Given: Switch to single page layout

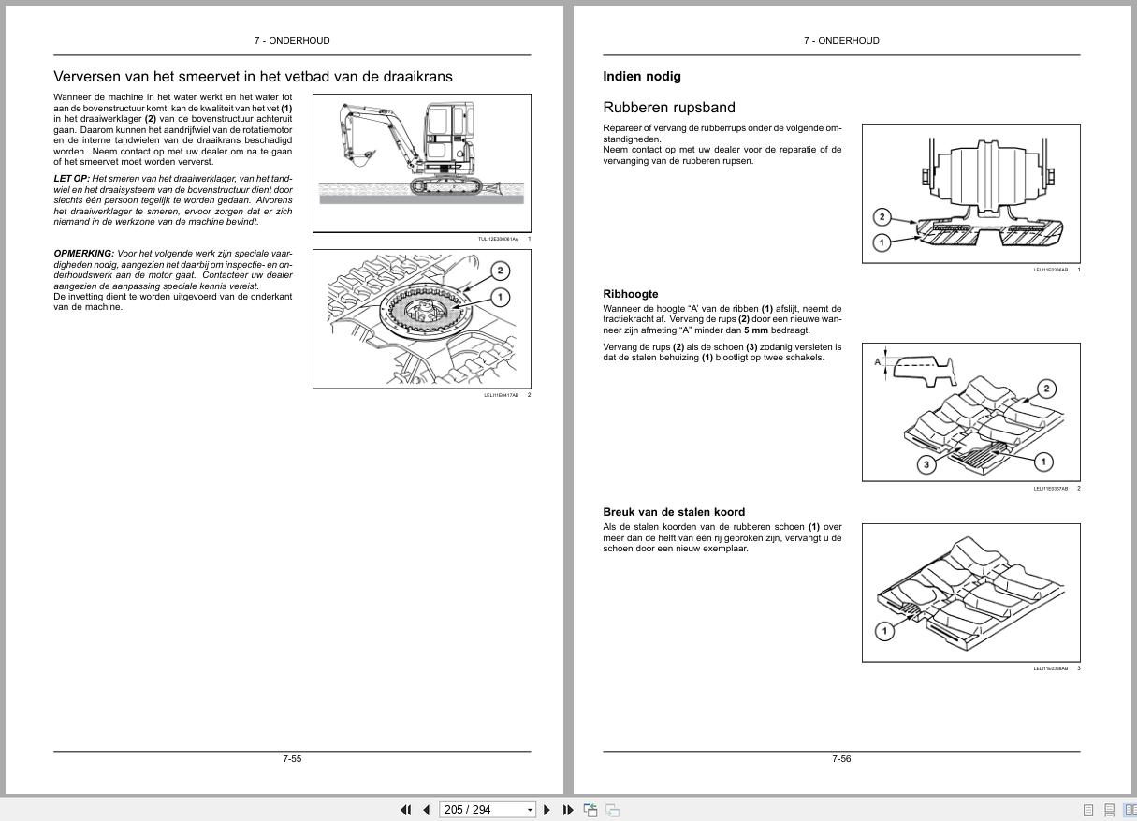Looking at the screenshot, I should click(1088, 811).
